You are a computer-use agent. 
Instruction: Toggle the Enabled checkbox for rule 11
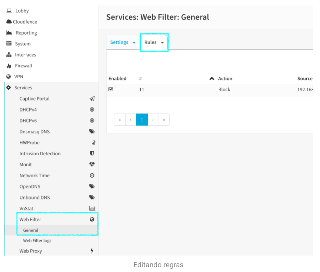click(111, 89)
